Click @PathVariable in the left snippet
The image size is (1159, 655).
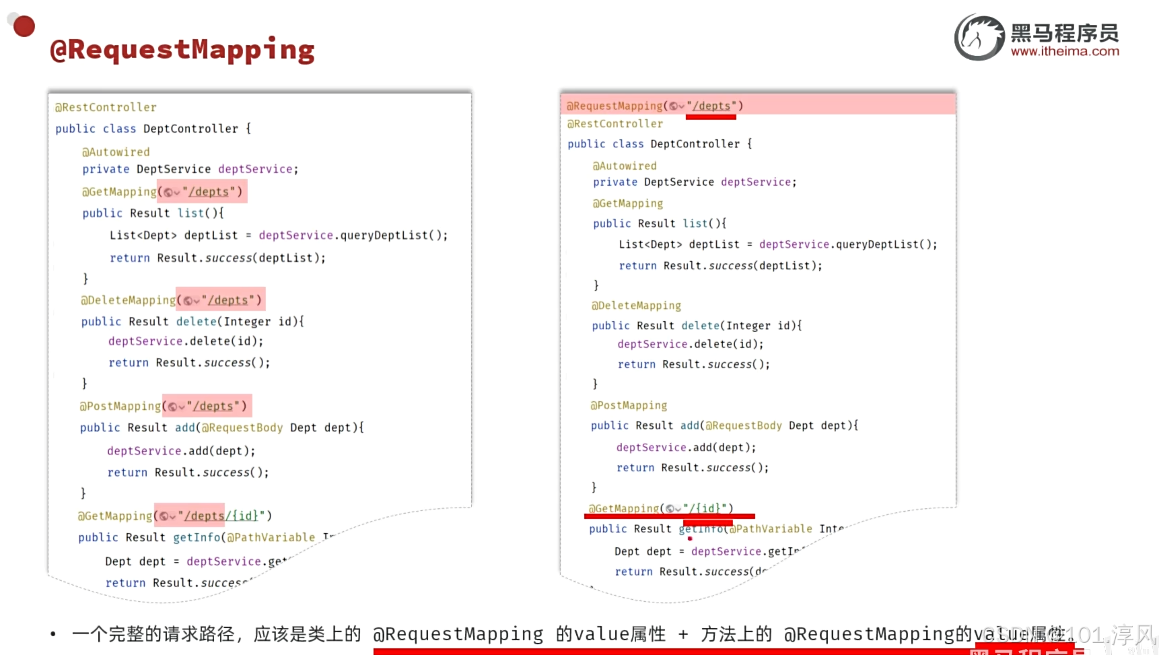(271, 537)
